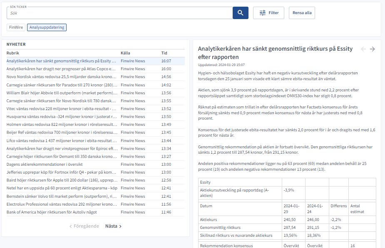Open the Filter options button
Image resolution: width=385 pixels, height=248 pixels.
268,13
